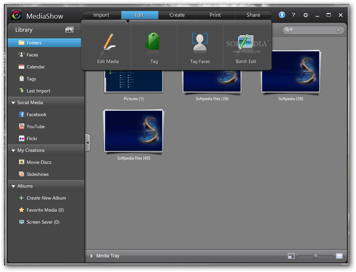This screenshot has width=356, height=272.
Task: Collapse the Social Media section
Action: pos(13,103)
